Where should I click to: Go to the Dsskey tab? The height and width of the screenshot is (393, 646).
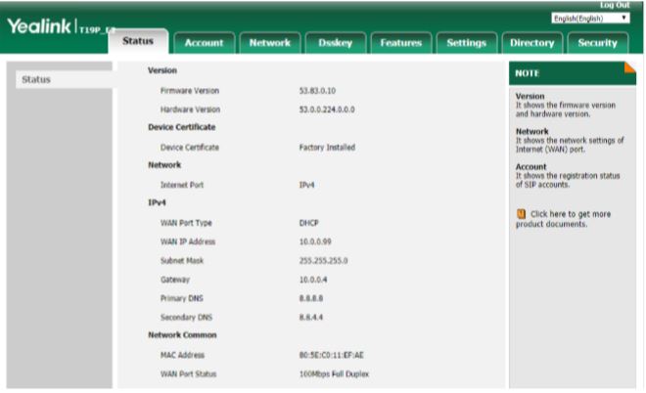pyautogui.click(x=335, y=42)
